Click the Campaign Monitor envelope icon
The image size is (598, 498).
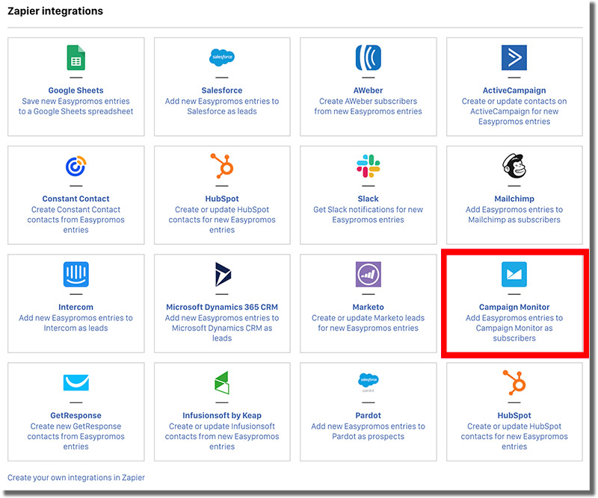pyautogui.click(x=514, y=274)
